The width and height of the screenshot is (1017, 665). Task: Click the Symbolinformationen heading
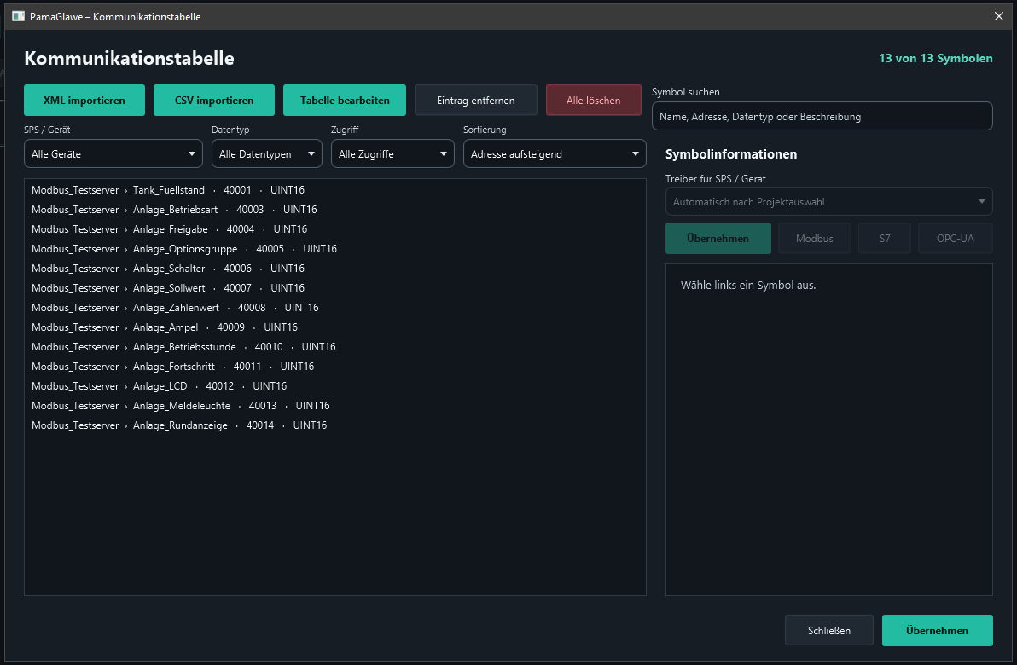pos(731,154)
